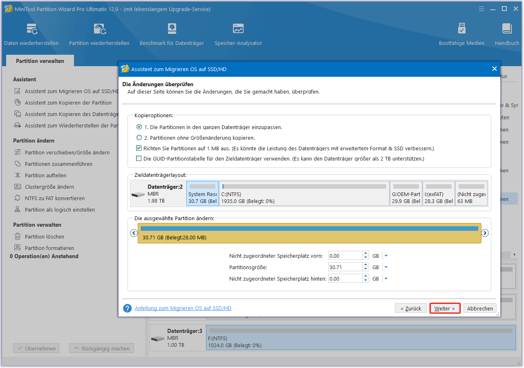Screen dimensions: 524x368
Task: Select F:(NTFS) partition on Datenträger 3
Action: (x=361, y=338)
